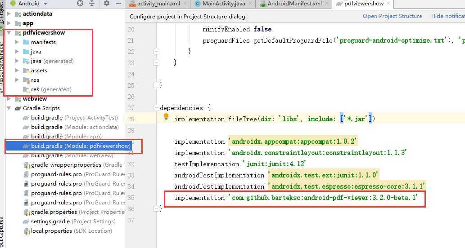
Task: Close the AndroidManifest.xml tab
Action: pyautogui.click(x=326, y=4)
